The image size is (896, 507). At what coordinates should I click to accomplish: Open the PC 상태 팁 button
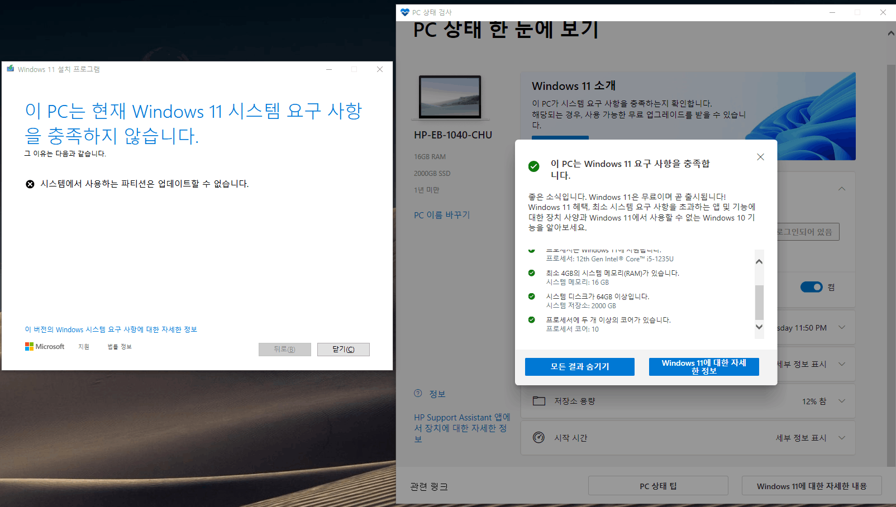pyautogui.click(x=658, y=486)
